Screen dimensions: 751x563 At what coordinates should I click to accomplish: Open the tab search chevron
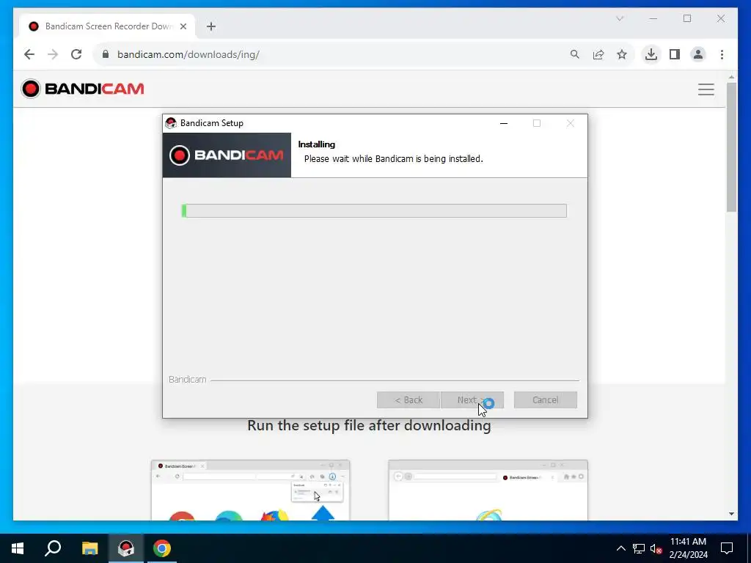(x=620, y=18)
